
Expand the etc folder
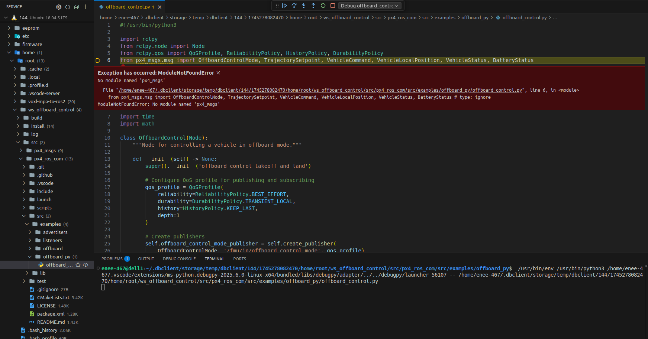pyautogui.click(x=9, y=36)
